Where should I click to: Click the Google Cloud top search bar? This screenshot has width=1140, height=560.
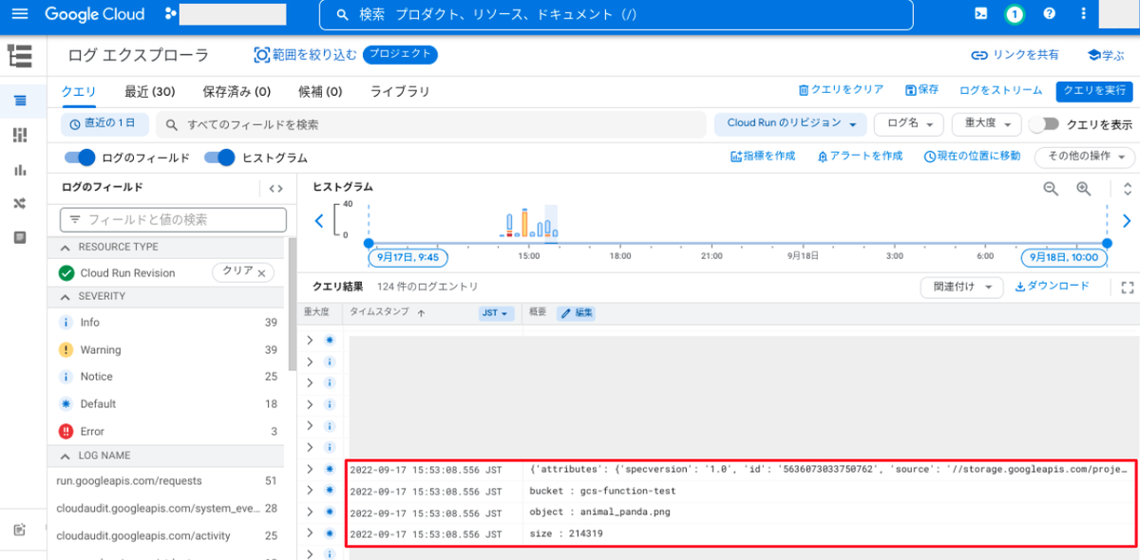pos(616,14)
